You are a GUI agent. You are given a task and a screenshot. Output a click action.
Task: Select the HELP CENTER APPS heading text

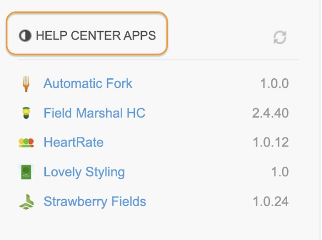pos(96,36)
